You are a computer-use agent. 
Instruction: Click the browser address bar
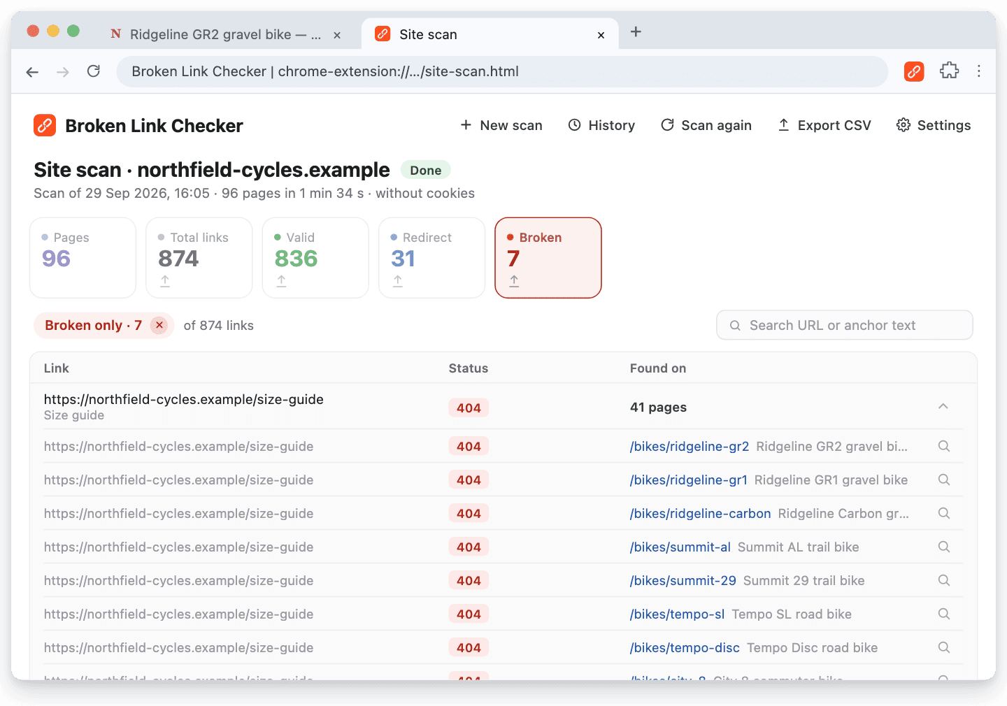502,71
